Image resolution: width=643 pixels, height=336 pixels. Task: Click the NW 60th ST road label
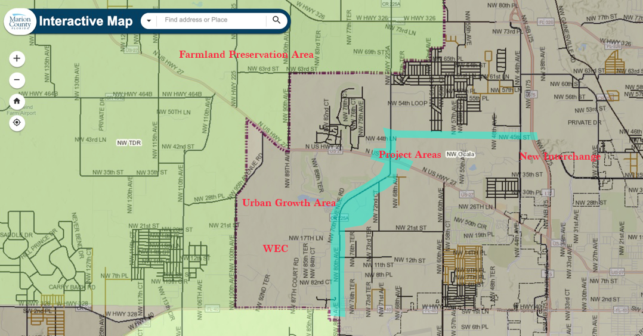click(565, 84)
